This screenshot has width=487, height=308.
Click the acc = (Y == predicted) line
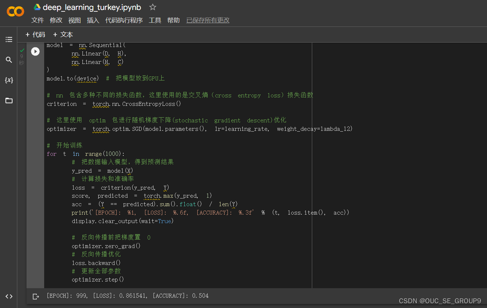pyautogui.click(x=155, y=204)
